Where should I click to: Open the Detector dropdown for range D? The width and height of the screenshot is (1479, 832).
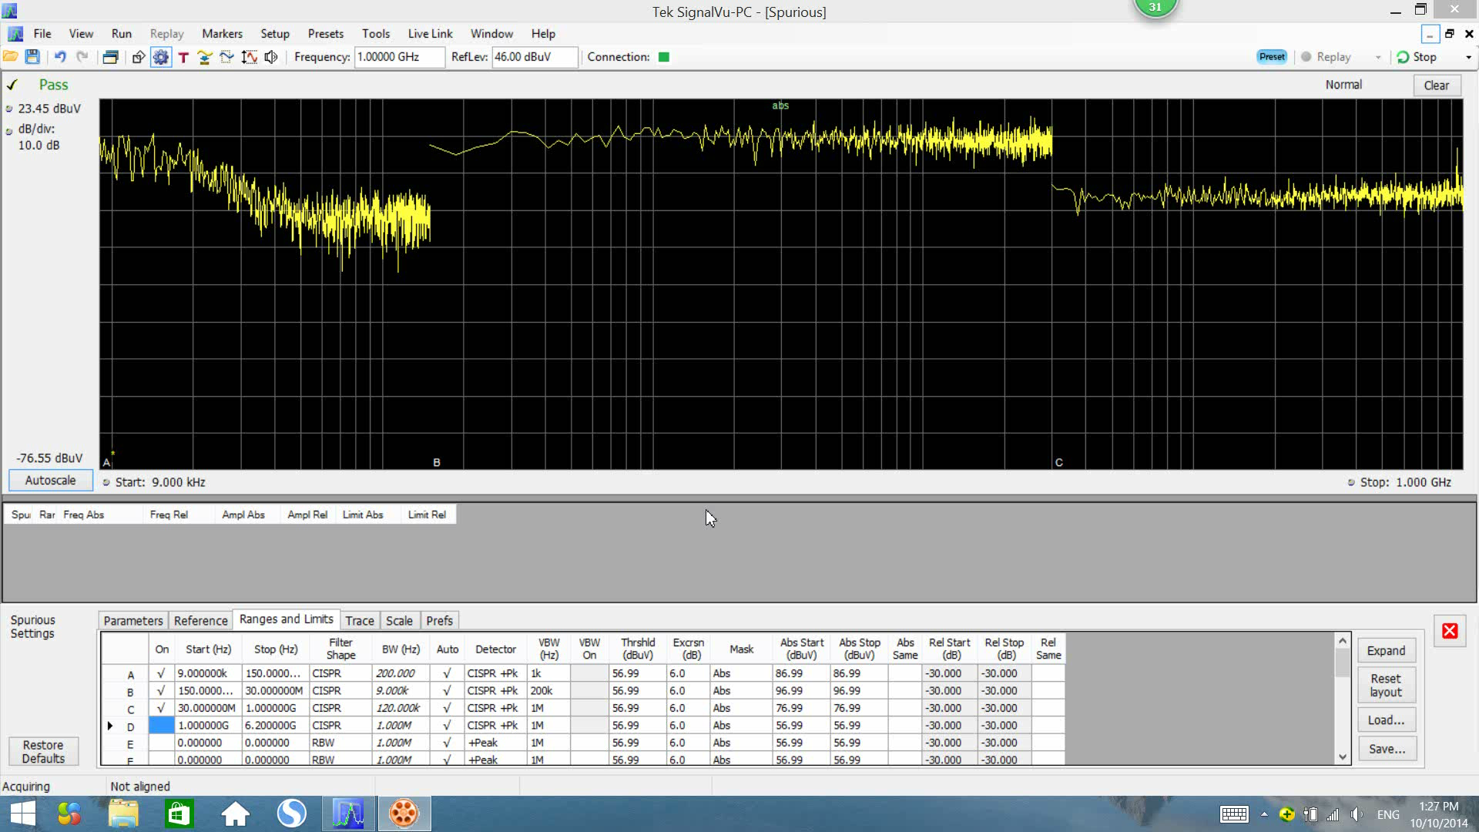495,726
